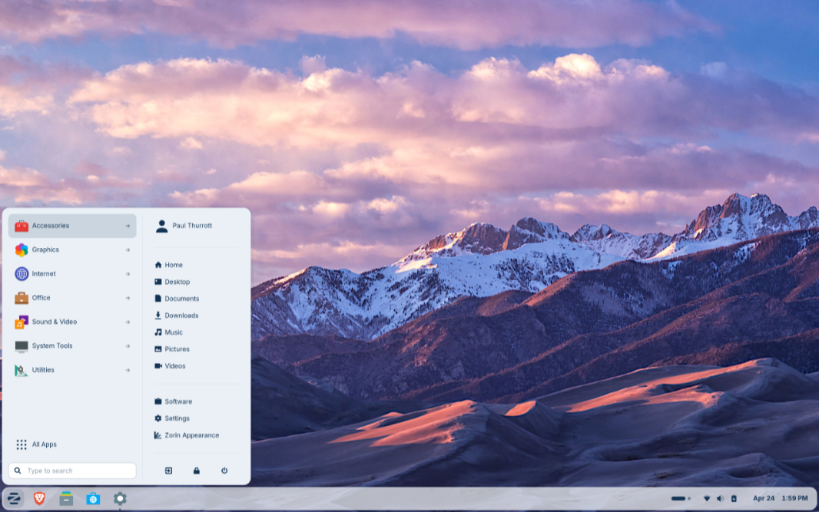
Task: Click the workspace indicator in the taskbar
Action: tap(681, 499)
